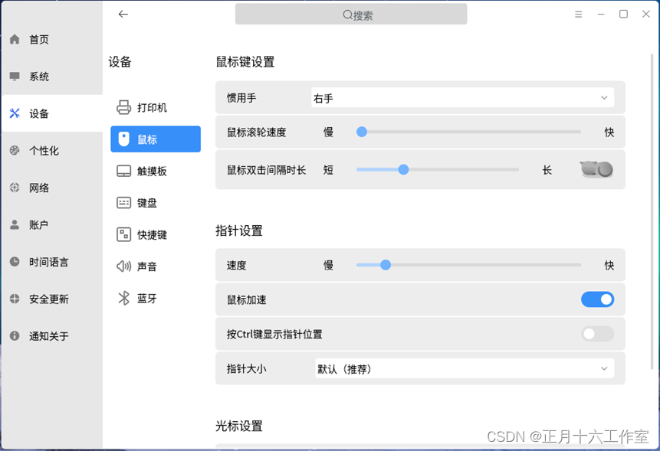Screen dimensions: 660x451
Task: Open 网络 settings in the sidebar
Action: [52, 187]
